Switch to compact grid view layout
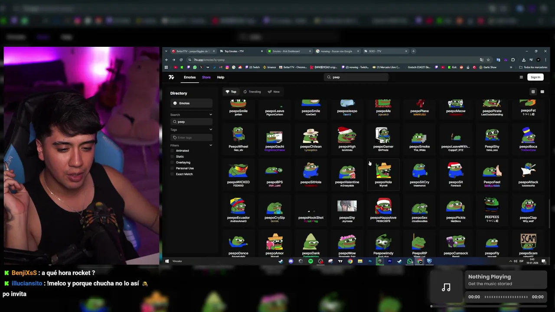The width and height of the screenshot is (555, 312). (542, 91)
